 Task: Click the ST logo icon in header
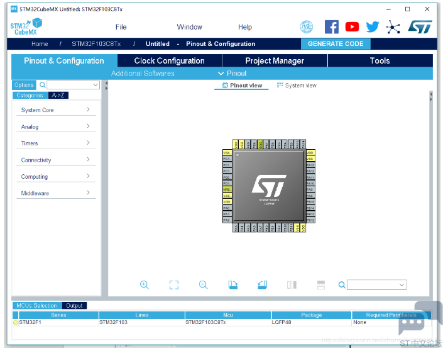[x=420, y=27]
